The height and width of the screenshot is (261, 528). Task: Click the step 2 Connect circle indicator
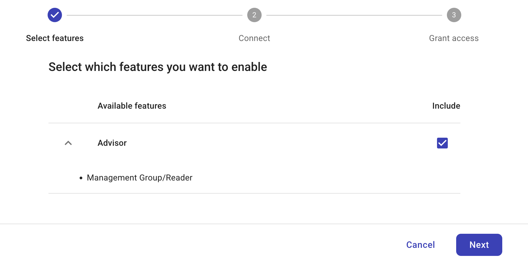(x=254, y=15)
